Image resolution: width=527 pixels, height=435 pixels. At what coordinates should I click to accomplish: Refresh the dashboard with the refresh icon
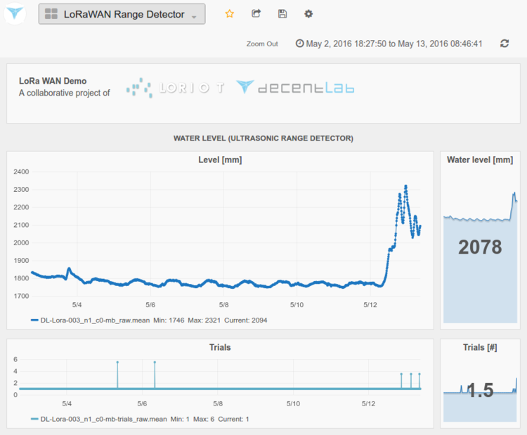coord(505,44)
